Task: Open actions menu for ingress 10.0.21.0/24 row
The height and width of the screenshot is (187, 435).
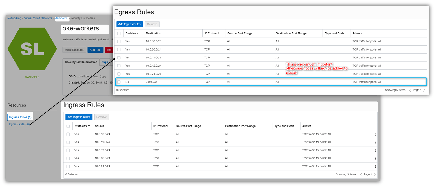Action: tap(375, 166)
